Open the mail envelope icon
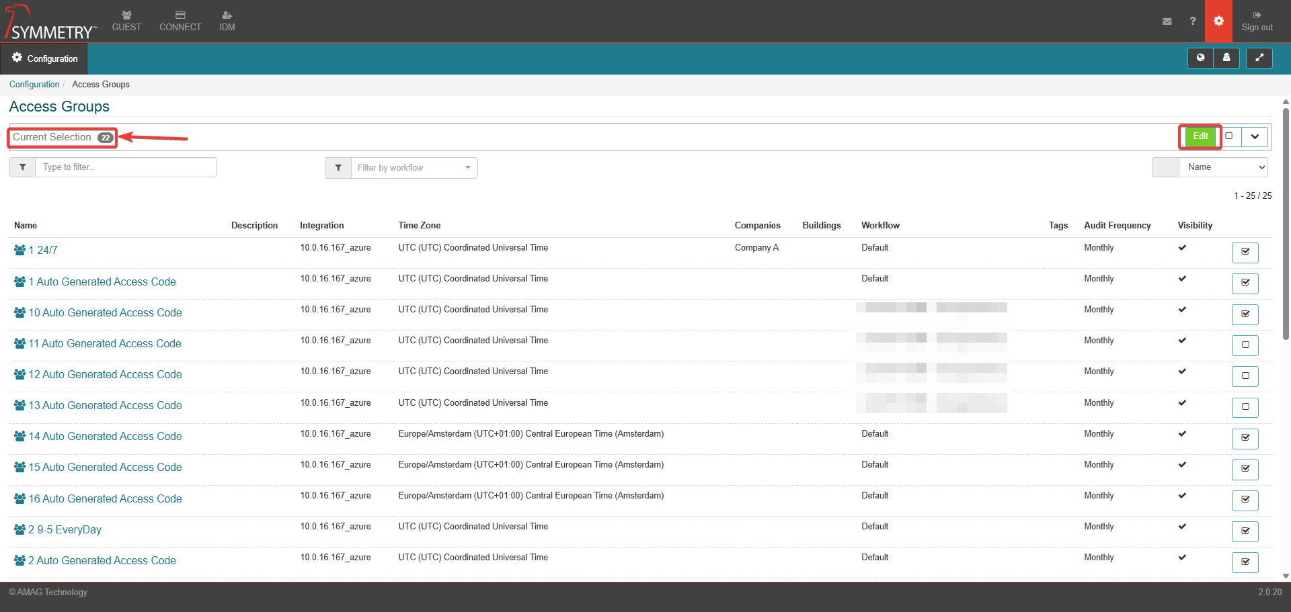 point(1167,21)
